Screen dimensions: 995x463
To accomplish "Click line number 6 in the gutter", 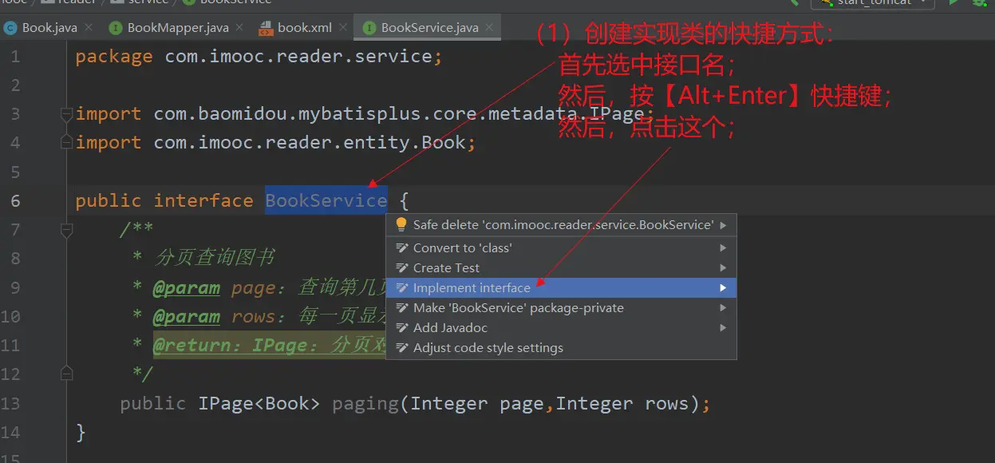I will coord(15,200).
